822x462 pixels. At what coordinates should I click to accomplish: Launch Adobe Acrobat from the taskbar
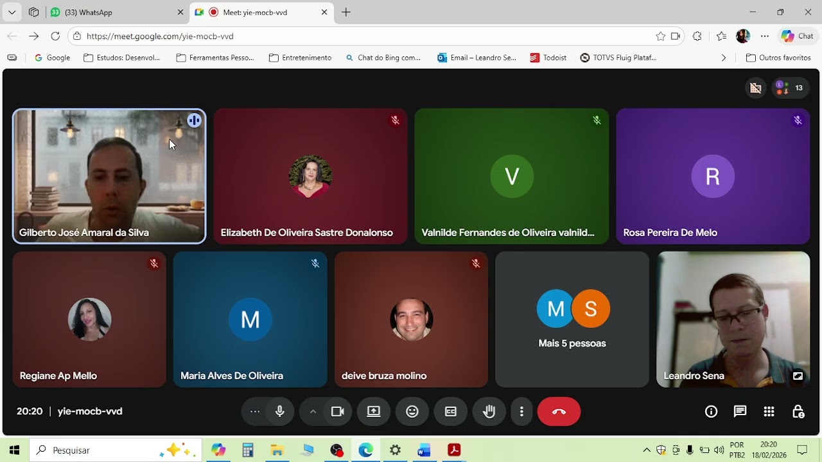(454, 450)
